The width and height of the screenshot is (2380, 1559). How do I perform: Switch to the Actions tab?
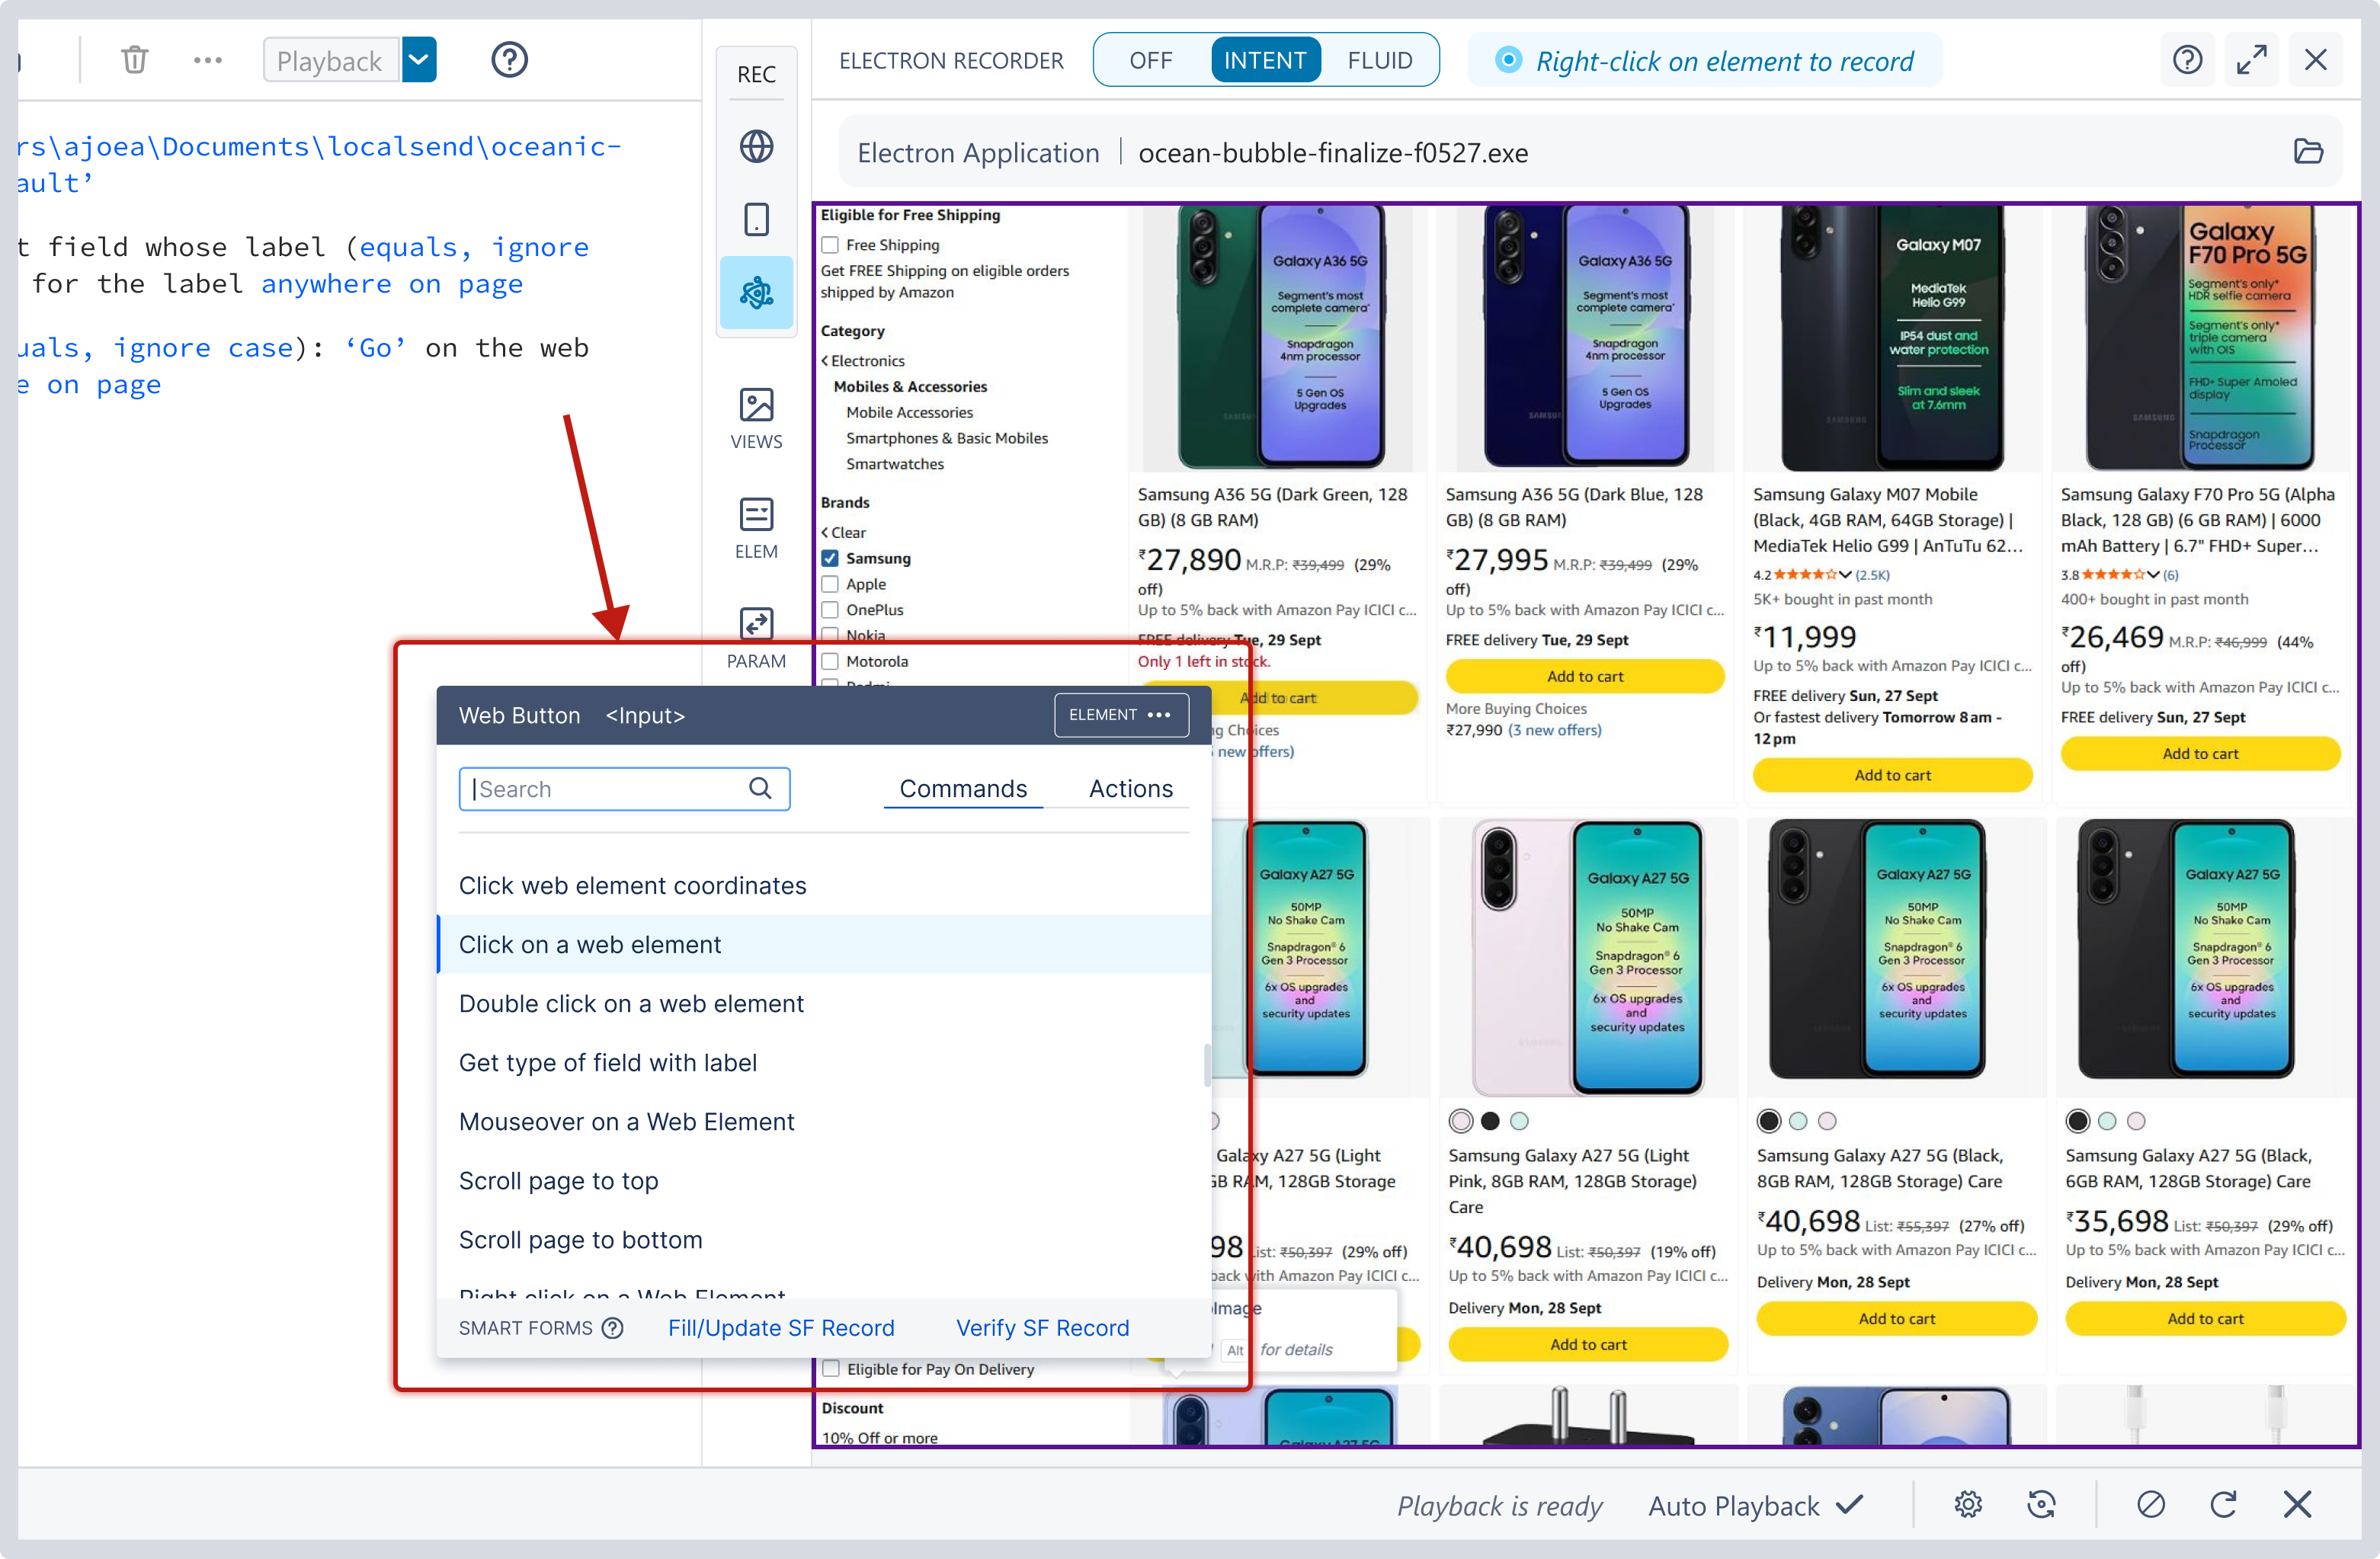(1130, 789)
